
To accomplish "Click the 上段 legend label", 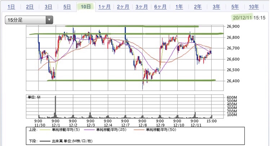I will [x=33, y=130].
